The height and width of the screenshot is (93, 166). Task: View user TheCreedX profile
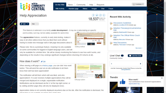[x=122, y=45]
